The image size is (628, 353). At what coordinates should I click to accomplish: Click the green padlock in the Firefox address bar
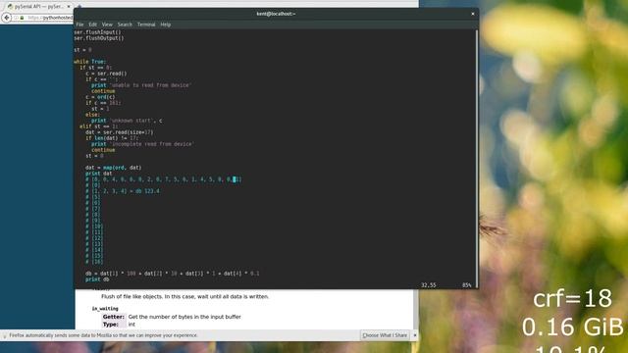[22, 18]
